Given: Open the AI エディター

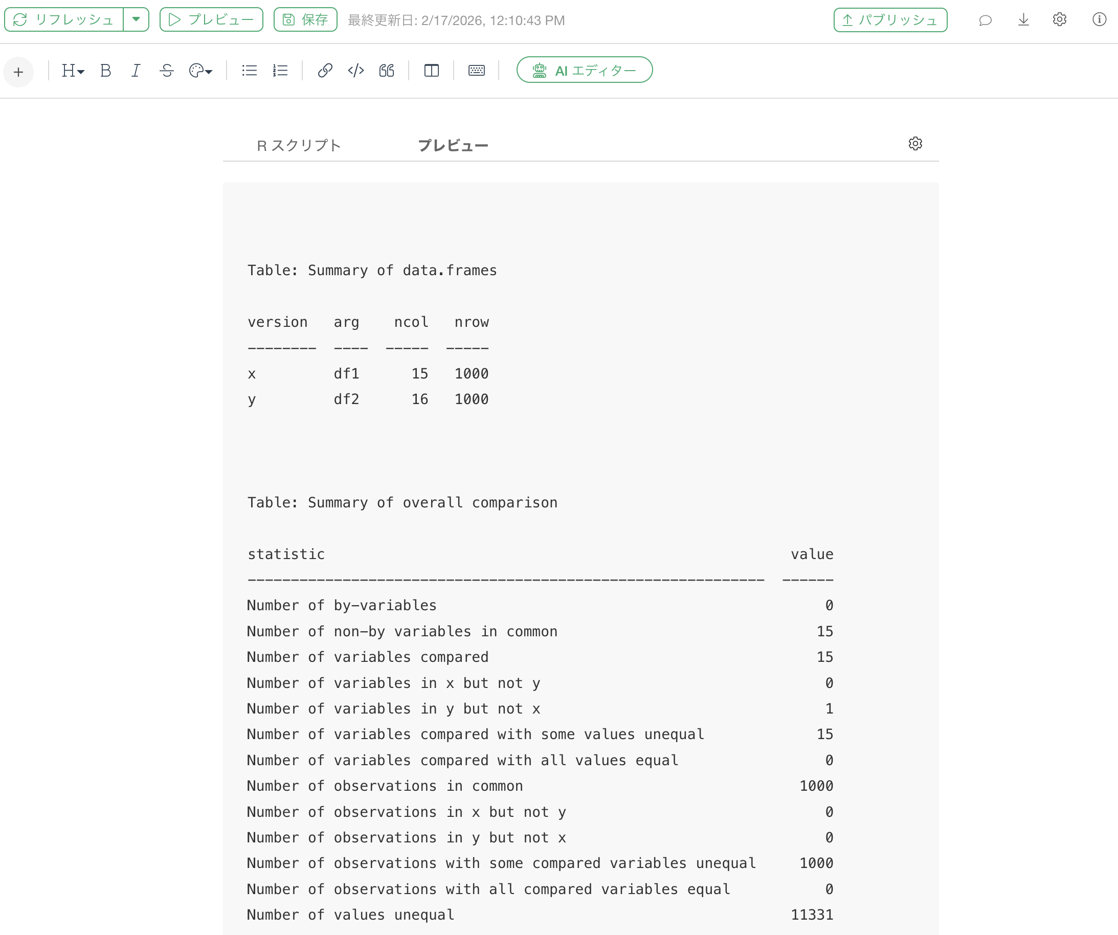Looking at the screenshot, I should coord(584,70).
